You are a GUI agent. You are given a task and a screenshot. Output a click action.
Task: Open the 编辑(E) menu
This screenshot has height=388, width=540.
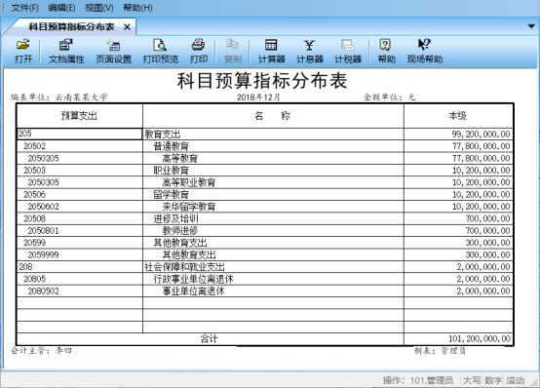coord(61,8)
